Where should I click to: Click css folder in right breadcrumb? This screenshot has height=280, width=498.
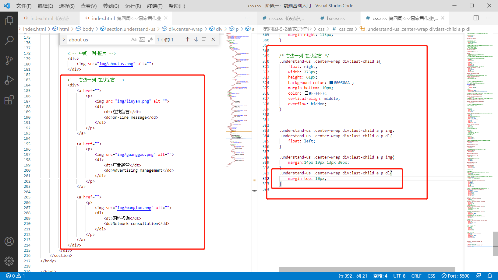(x=321, y=29)
